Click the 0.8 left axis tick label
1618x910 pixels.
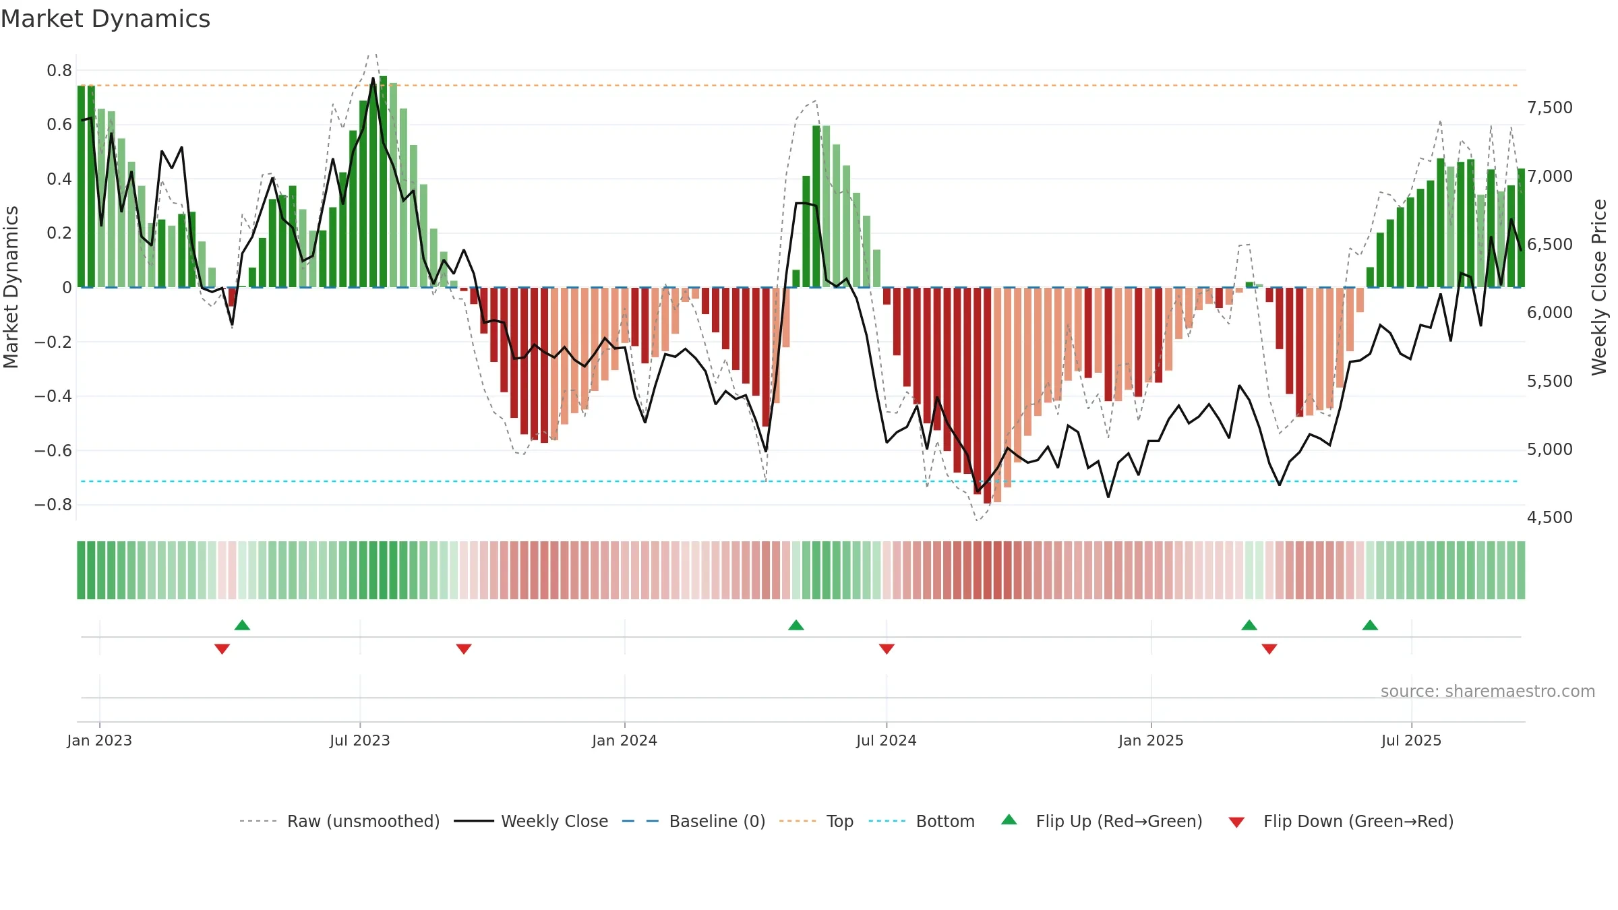point(59,71)
